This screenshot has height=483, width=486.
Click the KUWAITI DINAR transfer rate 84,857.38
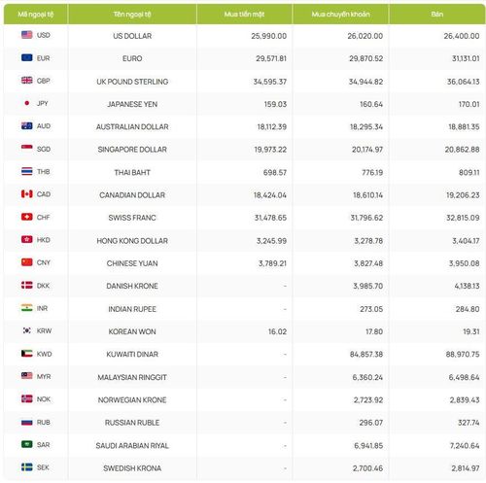click(366, 354)
